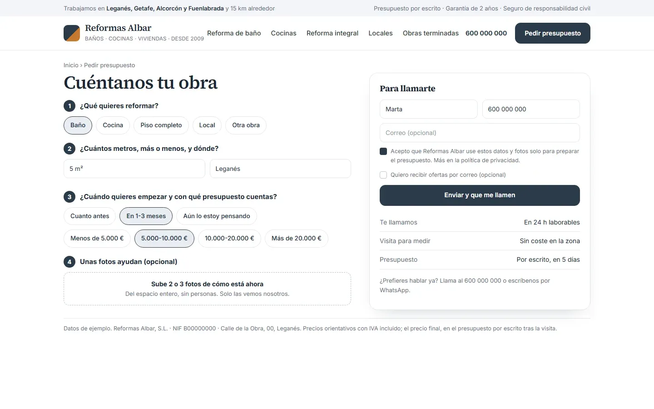Submit with Enviar y que me llamen

pos(480,195)
